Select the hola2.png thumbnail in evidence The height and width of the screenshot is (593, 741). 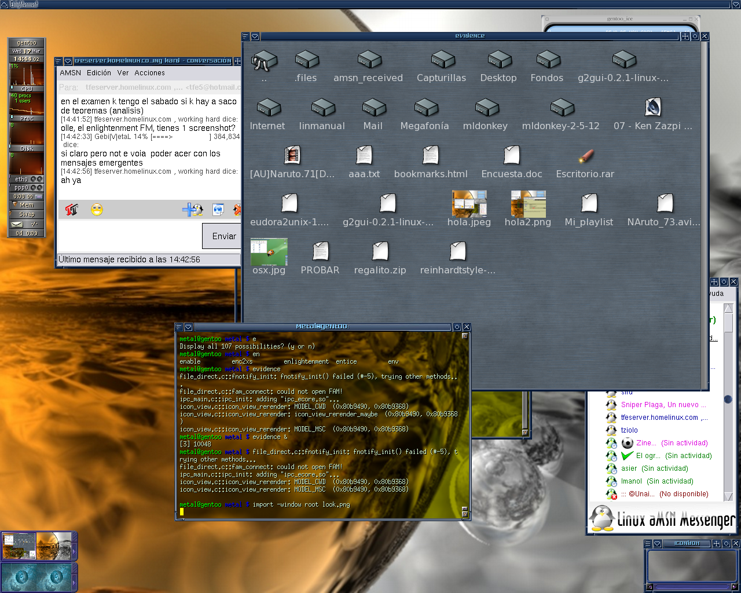[529, 203]
